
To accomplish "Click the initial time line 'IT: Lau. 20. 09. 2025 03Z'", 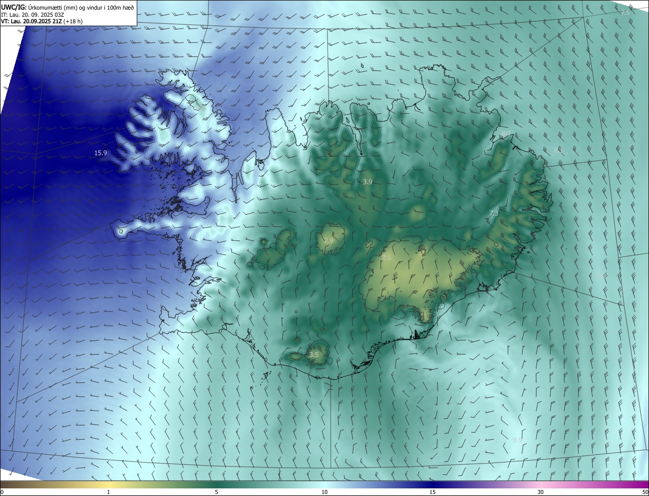I will coord(32,15).
